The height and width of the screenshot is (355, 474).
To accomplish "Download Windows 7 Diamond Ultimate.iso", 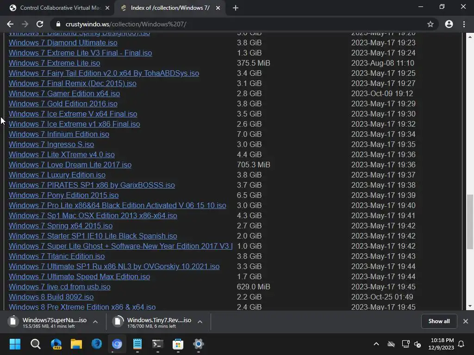I will tap(63, 43).
